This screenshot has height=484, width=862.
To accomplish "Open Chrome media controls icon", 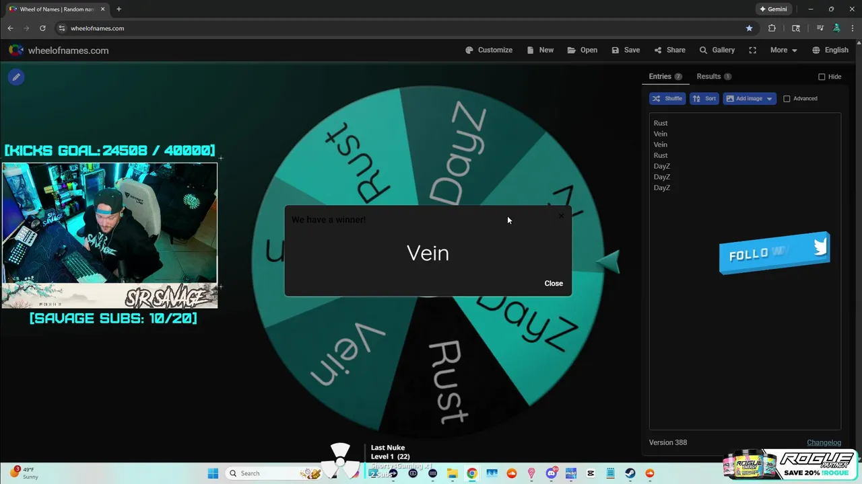I will point(820,28).
